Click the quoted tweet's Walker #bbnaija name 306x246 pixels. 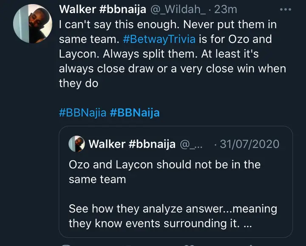[132, 144]
